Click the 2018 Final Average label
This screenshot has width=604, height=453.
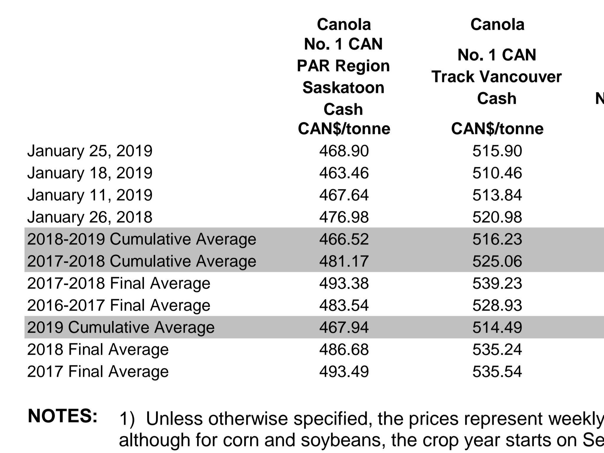pos(98,349)
